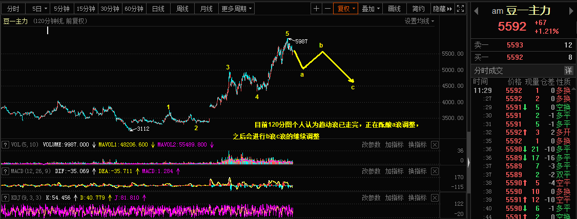
Task: Switch to 30分钟 period tab
Action: [x=110, y=9]
